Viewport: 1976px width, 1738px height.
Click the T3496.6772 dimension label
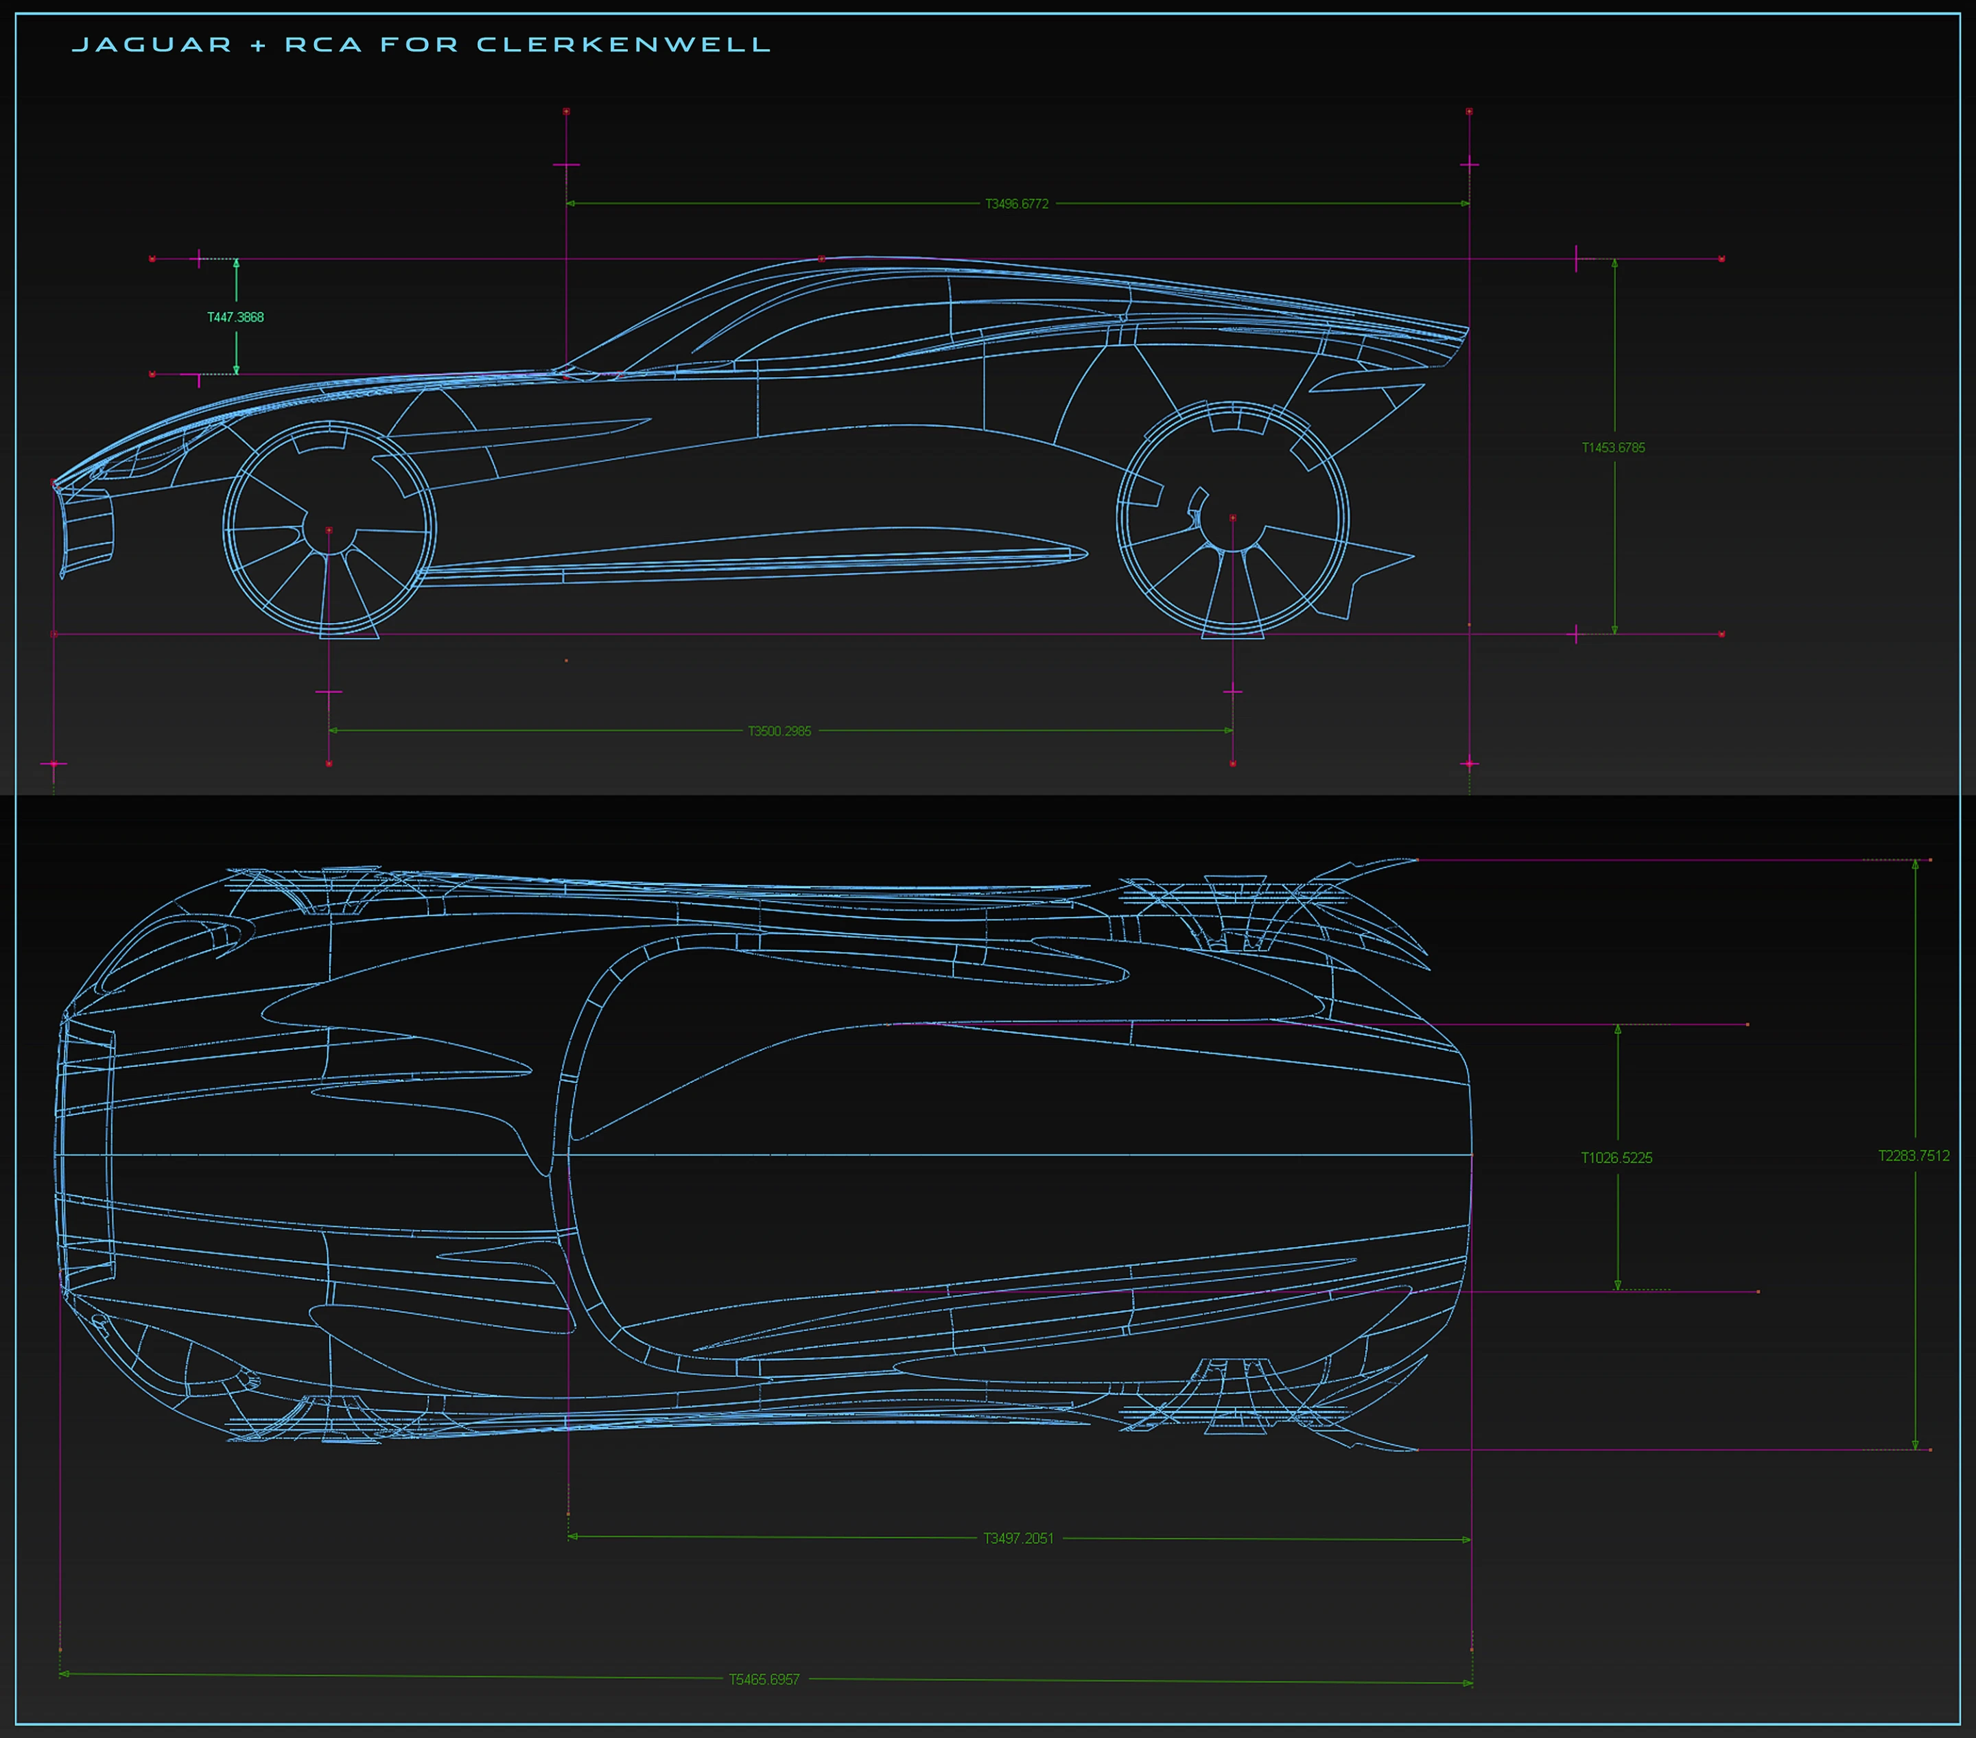click(1016, 204)
